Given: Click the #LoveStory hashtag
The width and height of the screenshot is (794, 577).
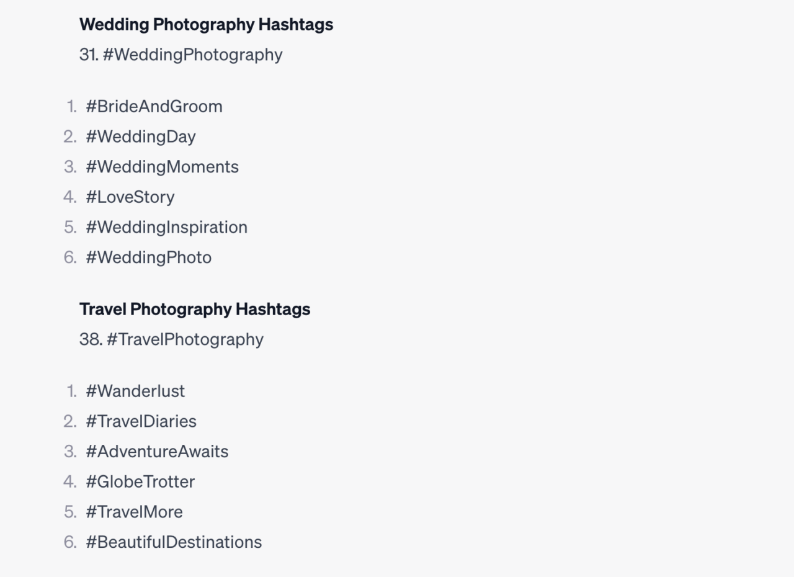Looking at the screenshot, I should (x=130, y=197).
